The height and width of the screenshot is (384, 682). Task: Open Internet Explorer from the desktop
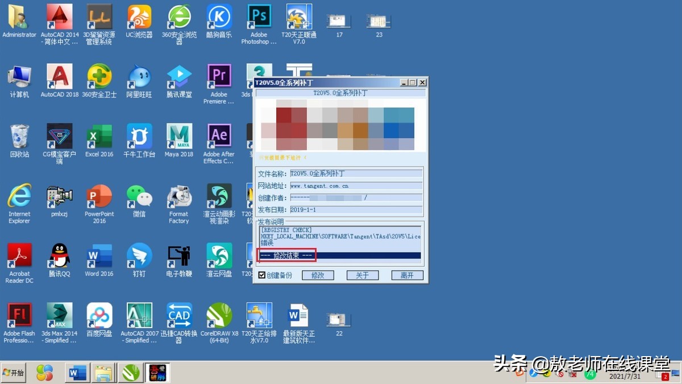tap(19, 196)
